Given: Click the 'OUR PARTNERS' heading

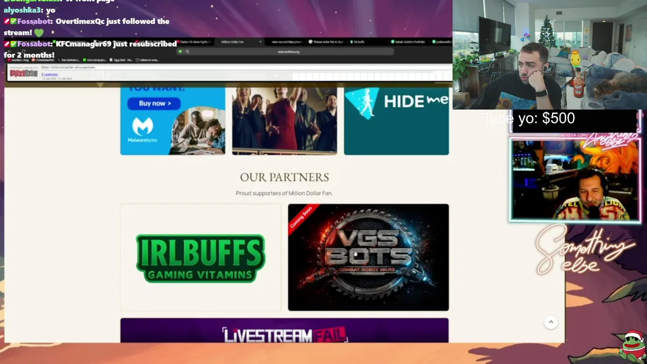Looking at the screenshot, I should pos(285,177).
